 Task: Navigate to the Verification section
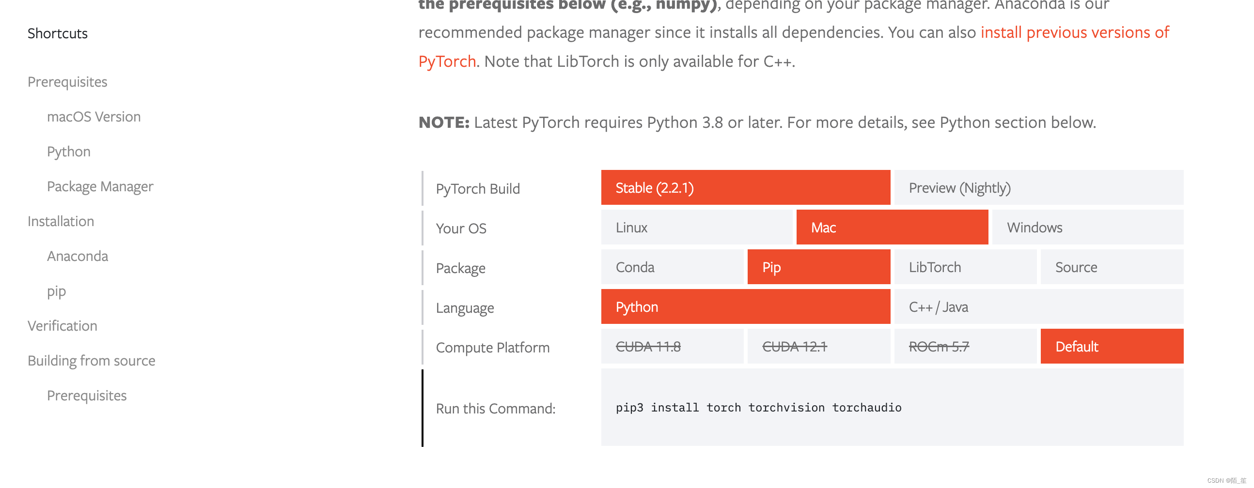point(63,325)
